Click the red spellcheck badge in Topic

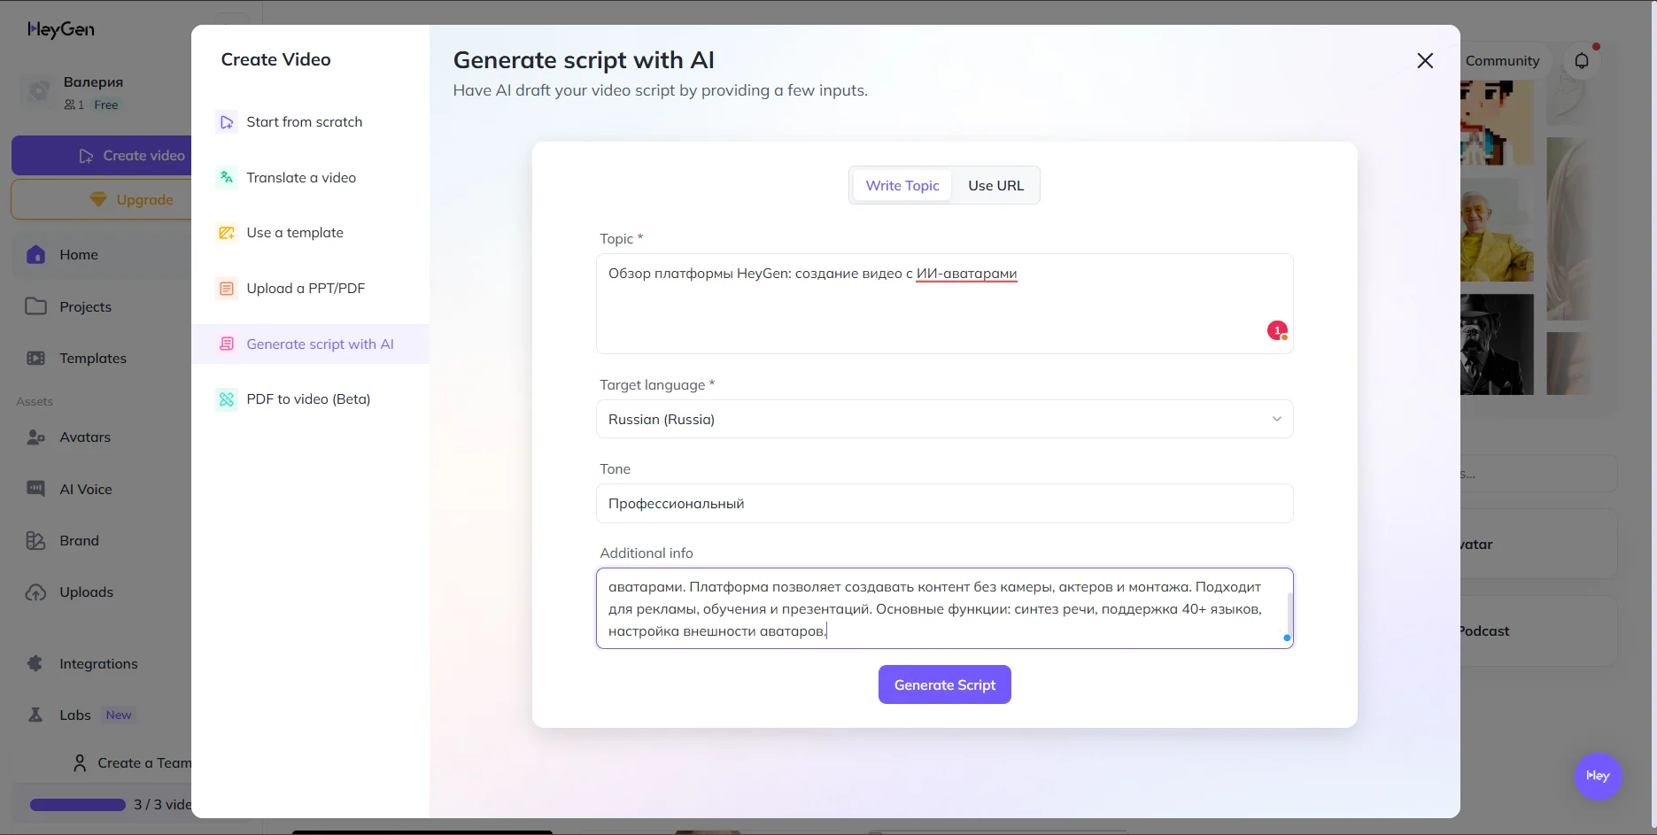[x=1277, y=330]
